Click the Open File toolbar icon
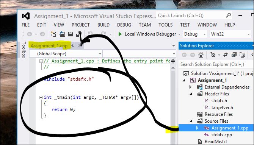The width and height of the screenshot is (254, 145). (x=62, y=34)
